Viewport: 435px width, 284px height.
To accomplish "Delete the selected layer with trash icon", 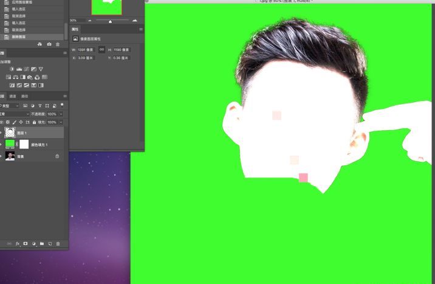I will [x=58, y=243].
